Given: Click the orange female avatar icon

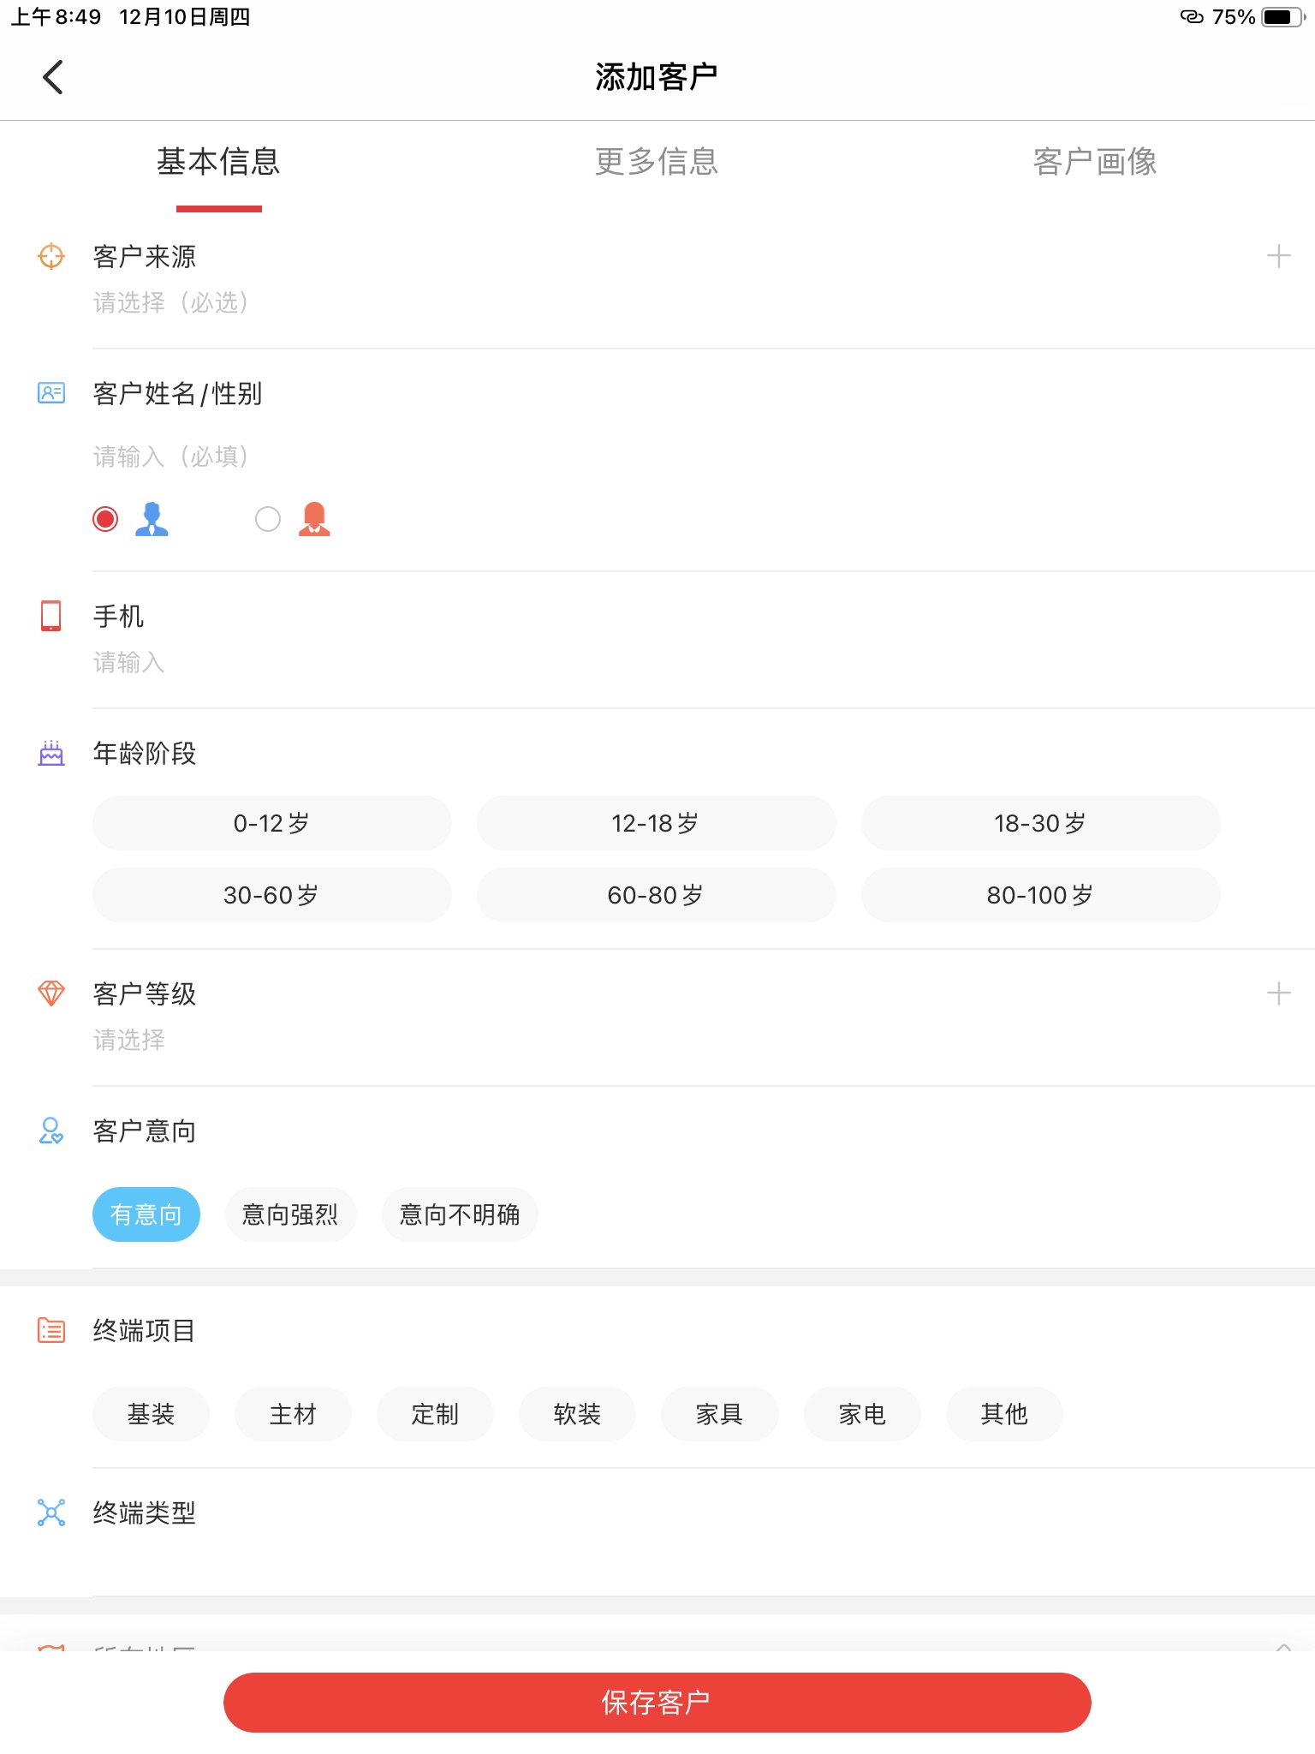Looking at the screenshot, I should point(314,519).
